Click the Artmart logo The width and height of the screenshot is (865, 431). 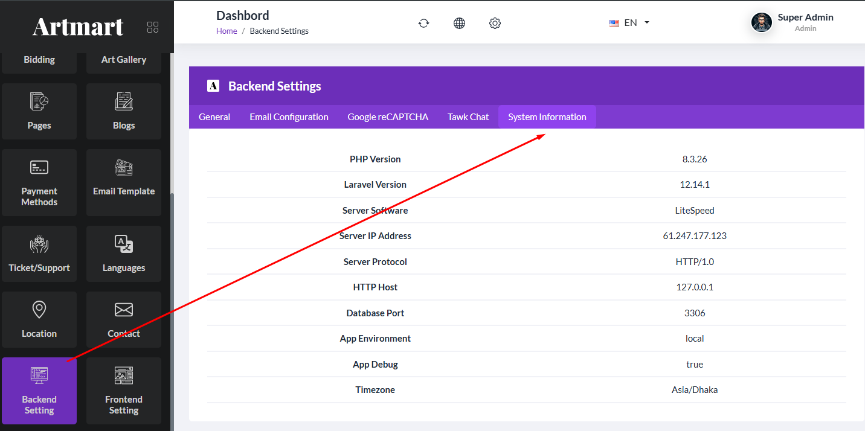78,27
